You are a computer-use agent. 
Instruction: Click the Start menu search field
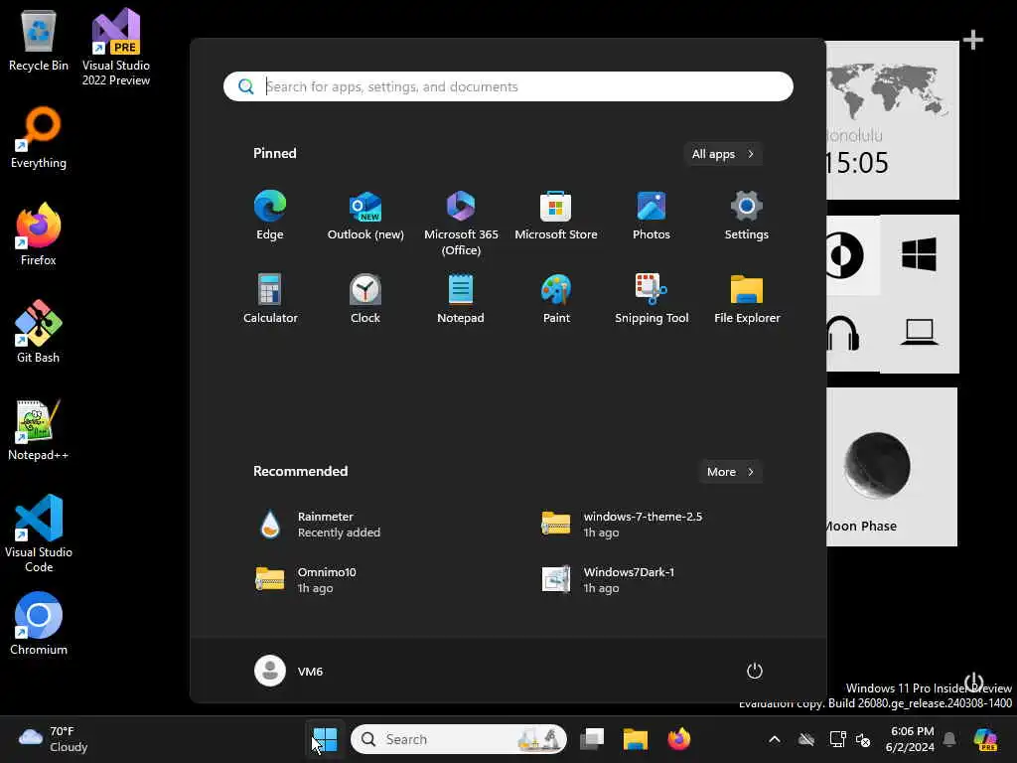[x=508, y=86]
